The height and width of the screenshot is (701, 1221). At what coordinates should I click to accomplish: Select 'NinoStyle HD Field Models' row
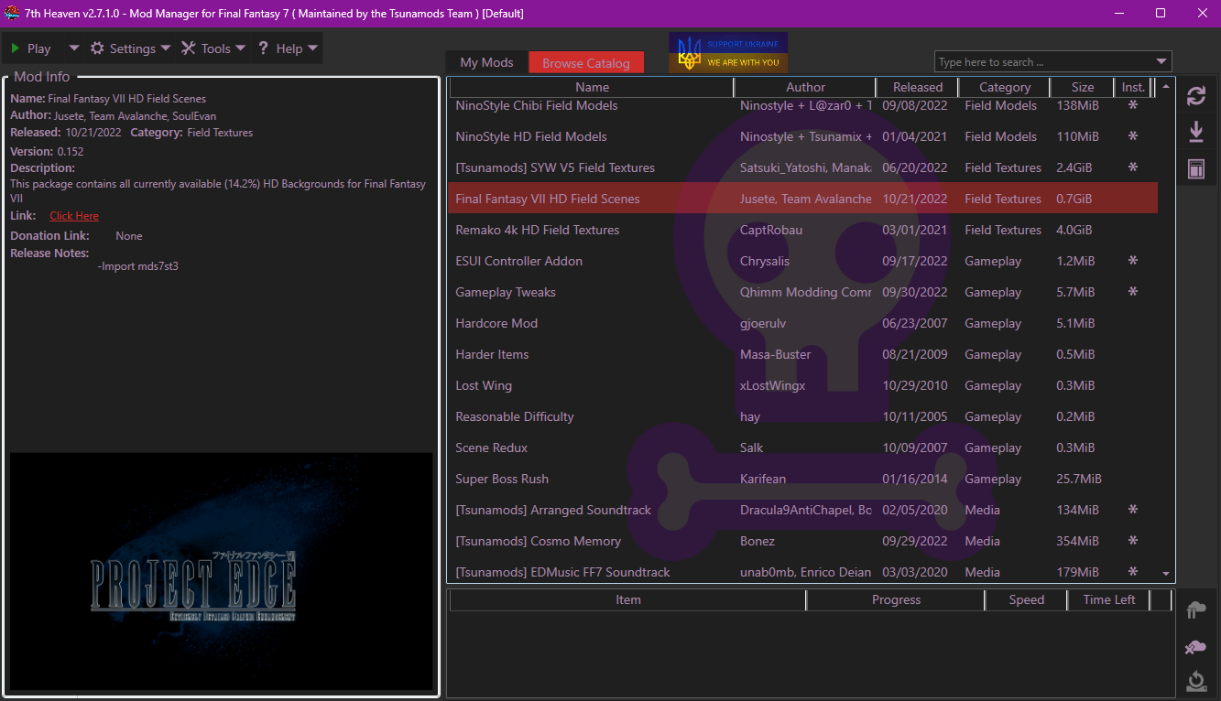point(802,136)
